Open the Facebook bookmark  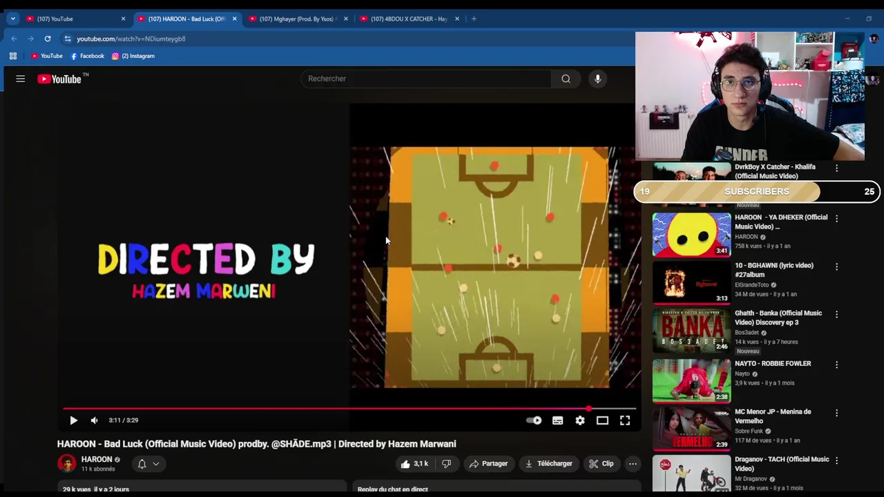click(87, 56)
